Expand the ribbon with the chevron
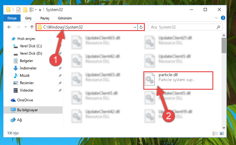Image resolution: width=236 pixels, height=145 pixels. (x=216, y=18)
